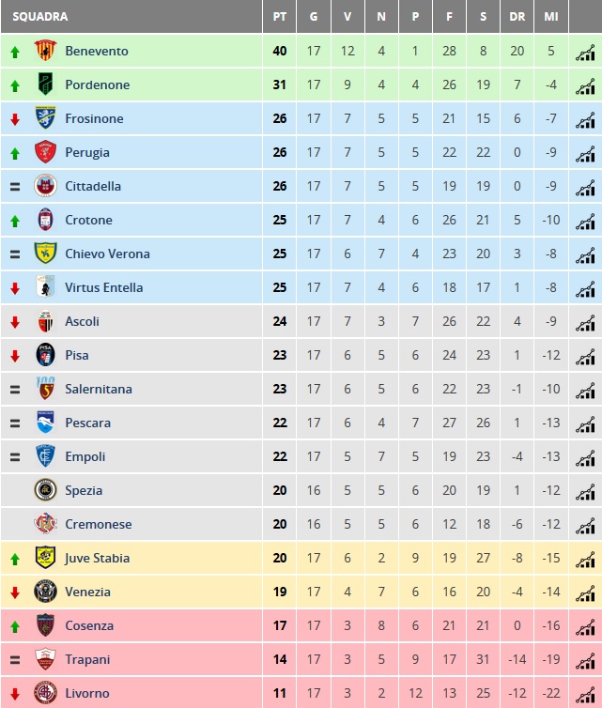Click the Juve Stabia team logo
The image size is (602, 708).
coord(46,557)
